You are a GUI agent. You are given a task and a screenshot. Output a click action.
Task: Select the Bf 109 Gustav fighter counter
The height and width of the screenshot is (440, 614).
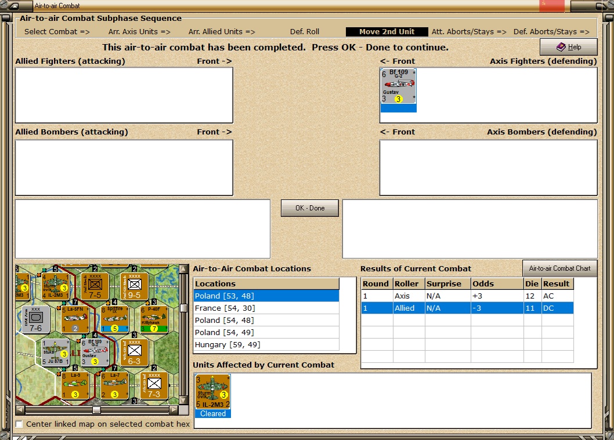pyautogui.click(x=398, y=90)
